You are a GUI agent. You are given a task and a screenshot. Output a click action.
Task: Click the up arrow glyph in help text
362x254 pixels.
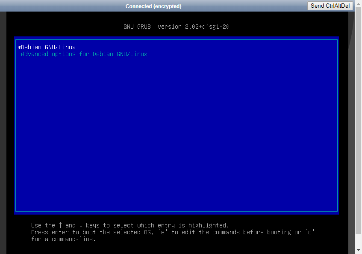click(x=60, y=225)
